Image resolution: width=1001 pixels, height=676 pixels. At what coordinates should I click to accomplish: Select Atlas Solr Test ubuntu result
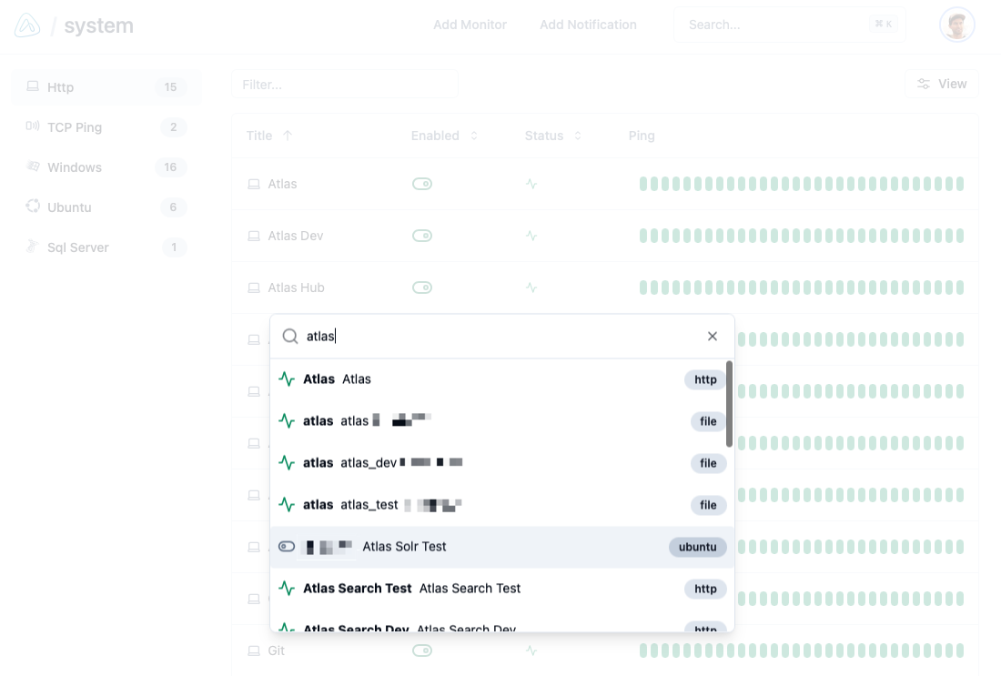pos(501,547)
